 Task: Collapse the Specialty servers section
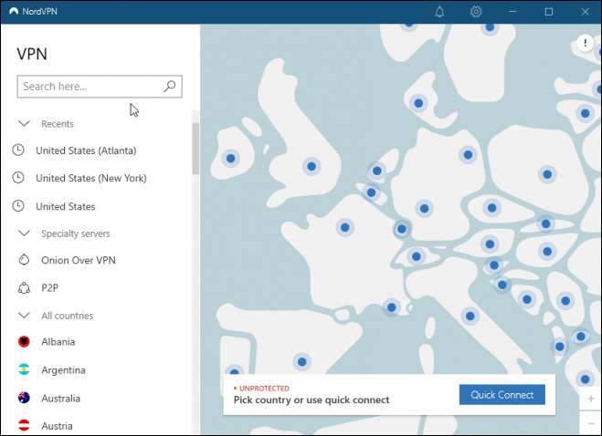tap(24, 234)
